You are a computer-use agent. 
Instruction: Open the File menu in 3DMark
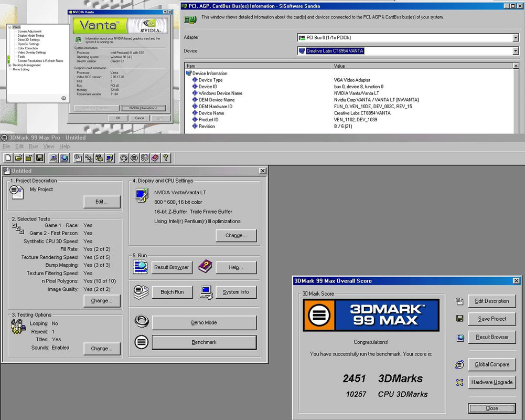[x=6, y=146]
